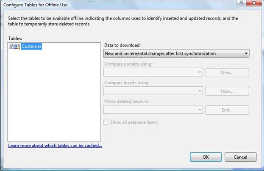Screen dimensions: 264x171
Task: Click empty area of Tables list
Action: click(x=54, y=96)
